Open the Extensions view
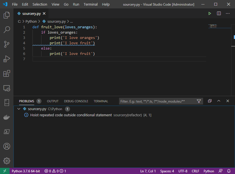The image size is (235, 174). tap(7, 74)
